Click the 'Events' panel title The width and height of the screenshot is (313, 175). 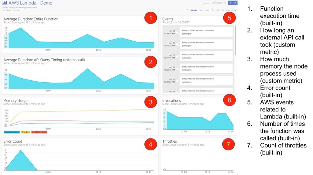[x=168, y=19]
